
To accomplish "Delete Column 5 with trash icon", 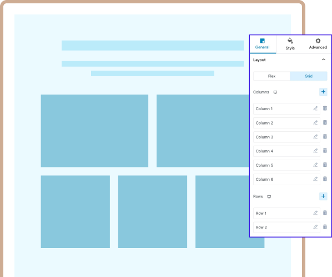I will click(325, 165).
